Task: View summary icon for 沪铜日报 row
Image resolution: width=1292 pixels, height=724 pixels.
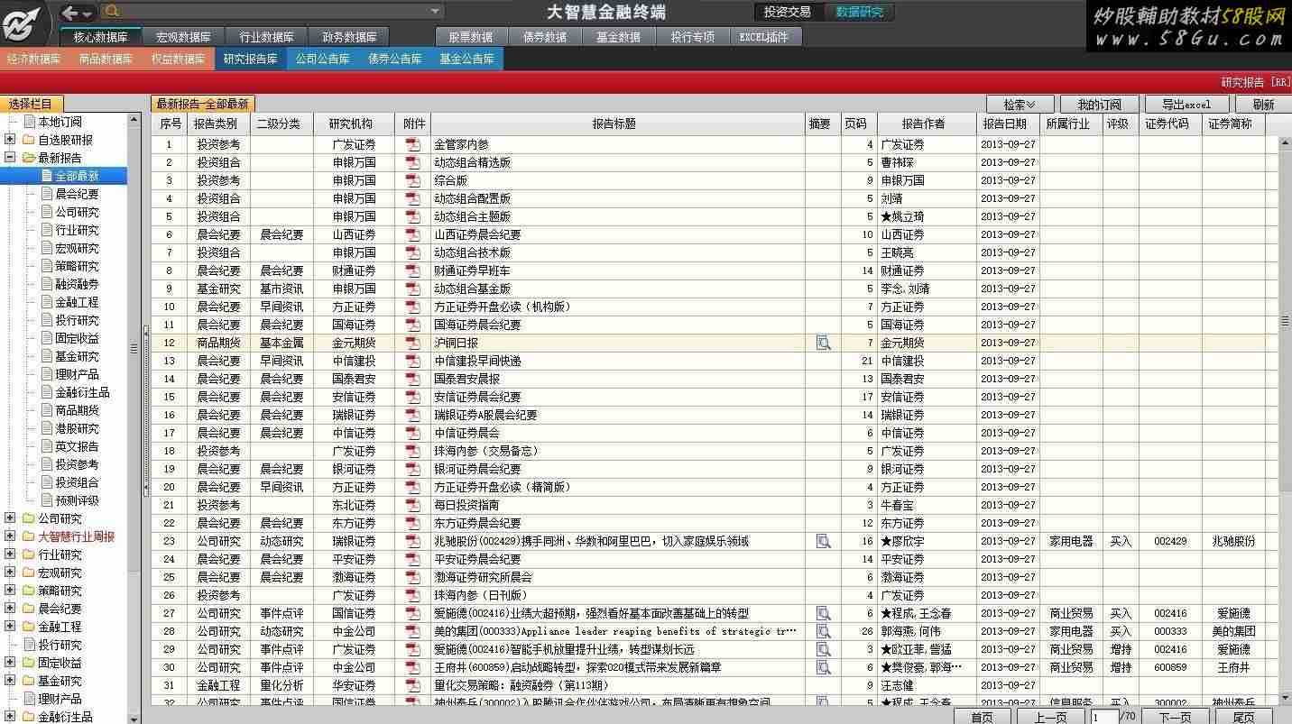Action: (x=823, y=343)
